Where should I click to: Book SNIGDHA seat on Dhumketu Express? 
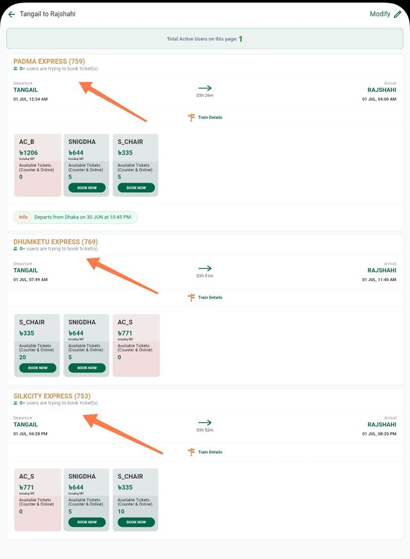click(87, 368)
